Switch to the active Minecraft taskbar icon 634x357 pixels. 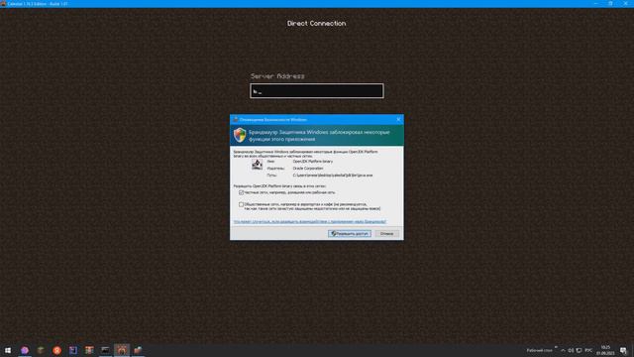click(x=121, y=350)
